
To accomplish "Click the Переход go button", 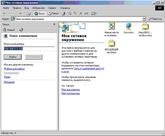I will click(x=155, y=19).
